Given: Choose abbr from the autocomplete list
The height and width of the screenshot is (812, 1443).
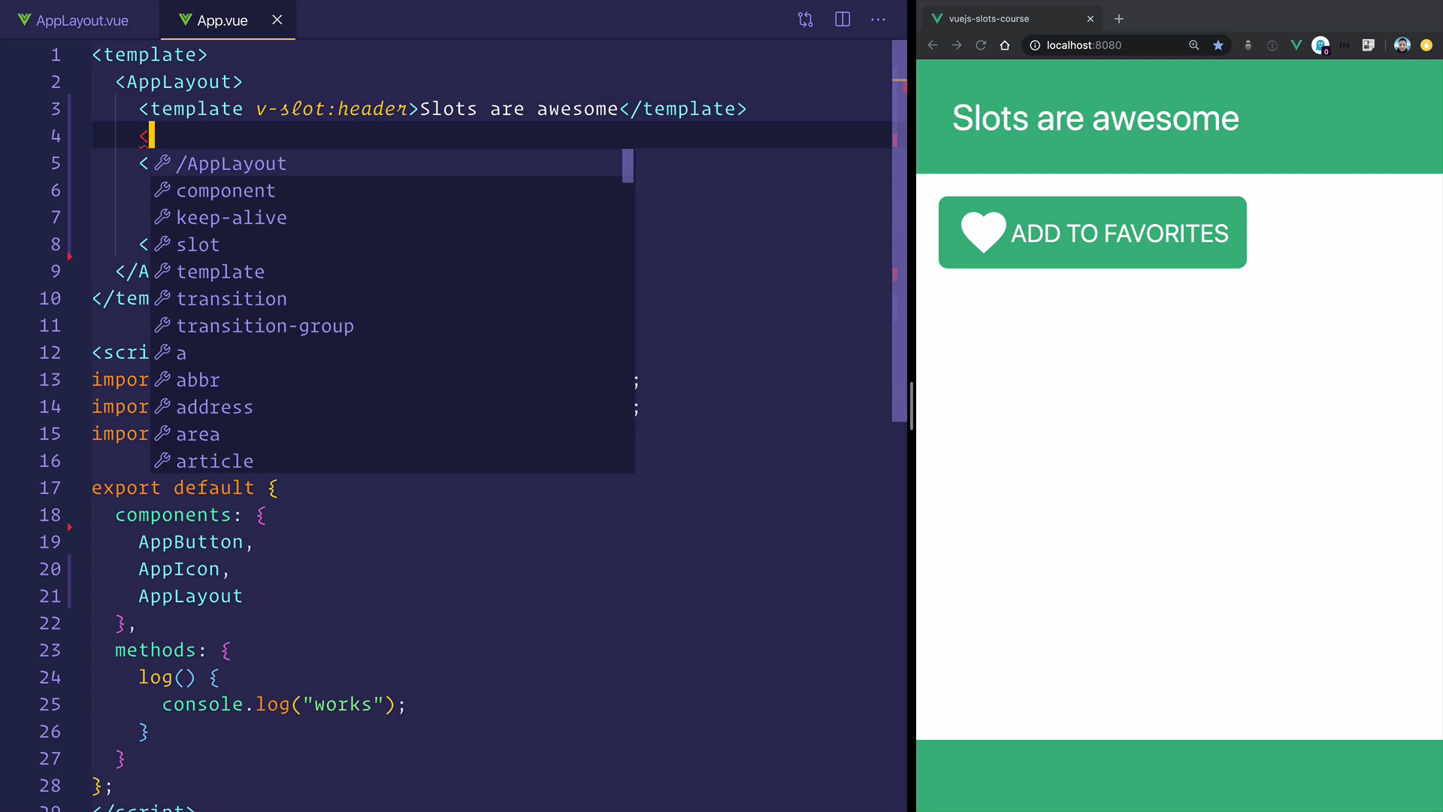Looking at the screenshot, I should pos(386,380).
